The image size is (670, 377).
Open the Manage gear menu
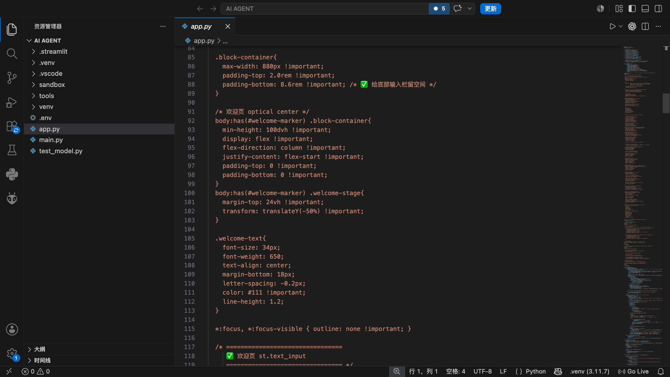[12, 354]
